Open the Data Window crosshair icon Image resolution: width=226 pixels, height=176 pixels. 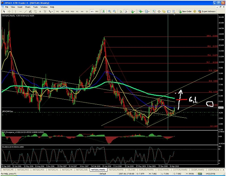(159, 11)
